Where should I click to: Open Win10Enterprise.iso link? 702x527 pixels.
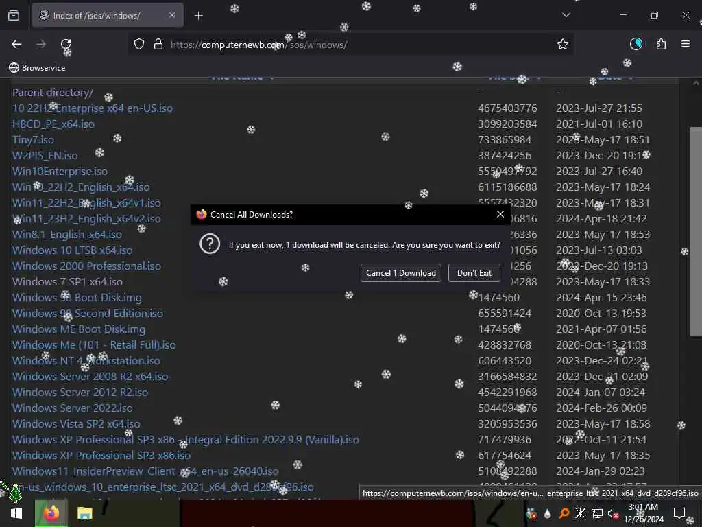pos(60,171)
